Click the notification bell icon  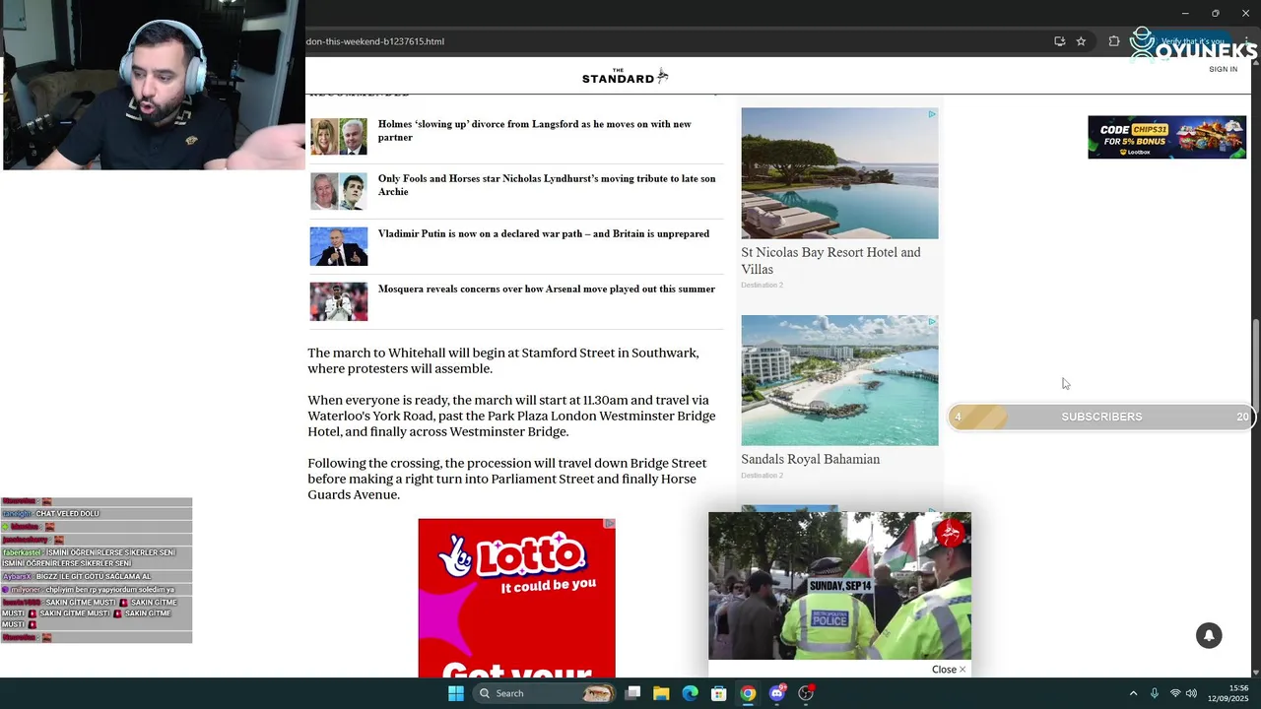click(1209, 636)
